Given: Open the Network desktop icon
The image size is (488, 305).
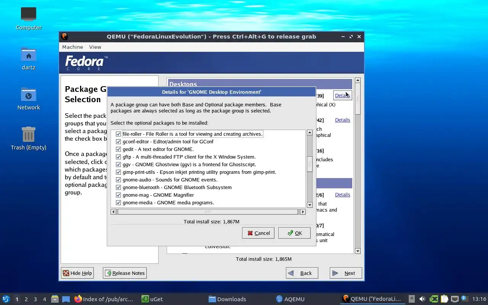Looking at the screenshot, I should pos(29,95).
